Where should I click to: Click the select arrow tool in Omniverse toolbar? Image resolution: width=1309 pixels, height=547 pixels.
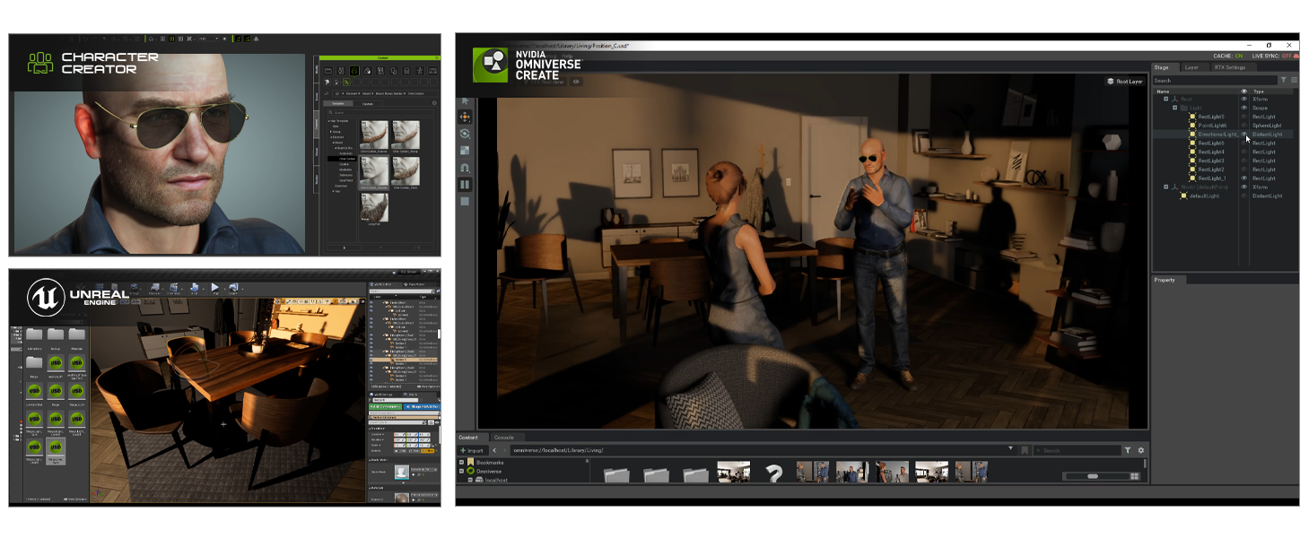465,101
